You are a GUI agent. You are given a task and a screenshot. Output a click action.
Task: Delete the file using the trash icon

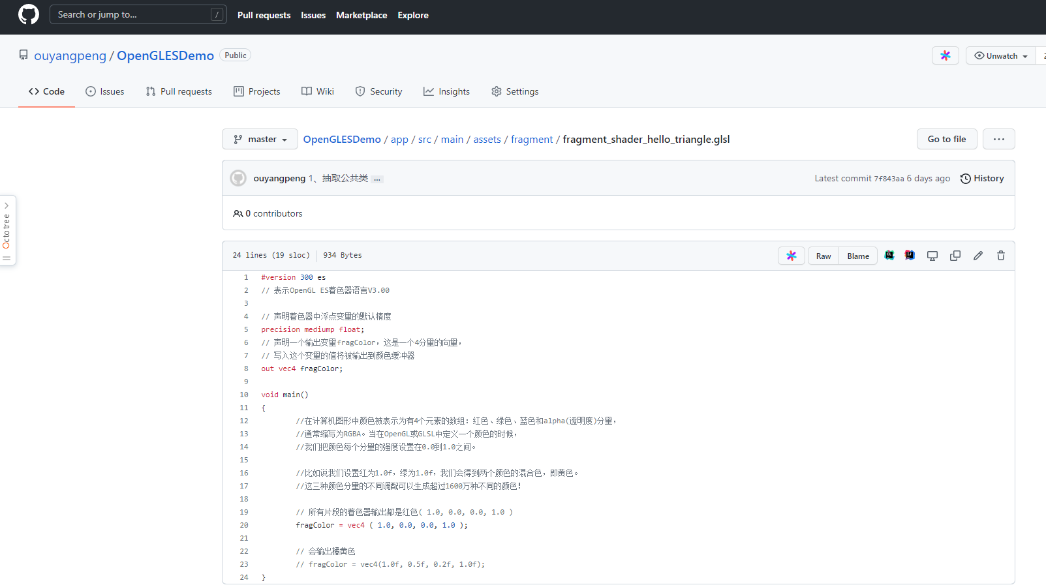[x=1000, y=256]
